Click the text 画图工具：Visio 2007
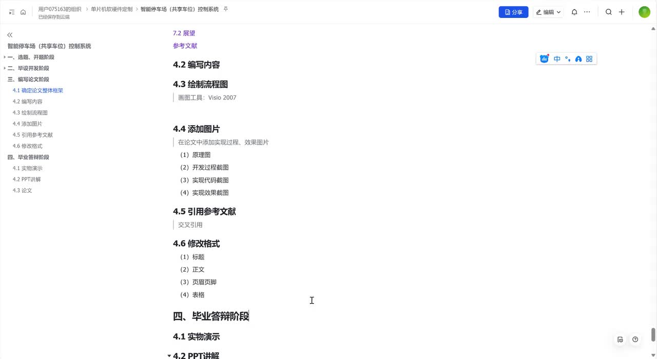657x359 pixels. [207, 98]
